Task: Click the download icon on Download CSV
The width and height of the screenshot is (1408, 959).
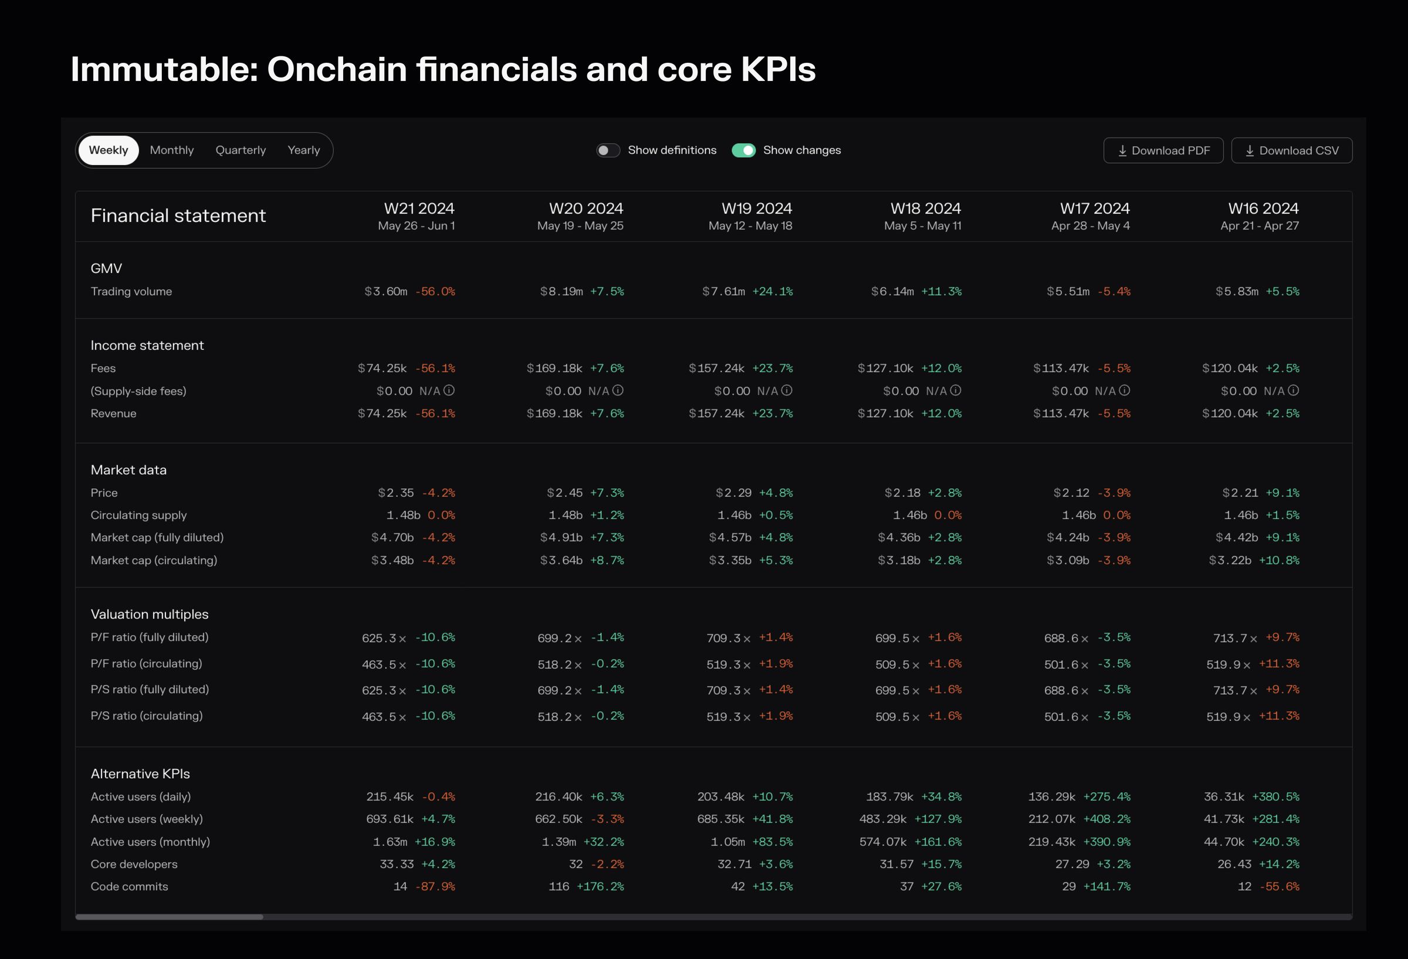Action: [1250, 150]
